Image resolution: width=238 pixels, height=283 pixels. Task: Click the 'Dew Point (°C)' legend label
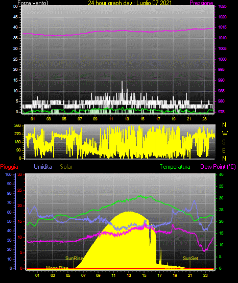(218, 167)
